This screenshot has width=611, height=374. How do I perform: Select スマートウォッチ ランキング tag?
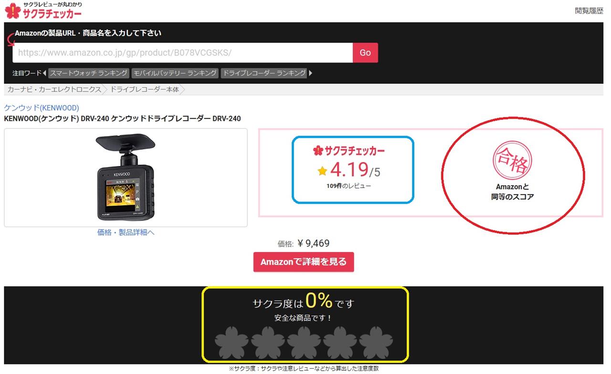pyautogui.click(x=89, y=73)
